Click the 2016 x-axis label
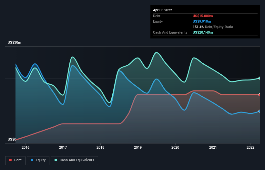This screenshot has height=170, width=265. (25, 147)
